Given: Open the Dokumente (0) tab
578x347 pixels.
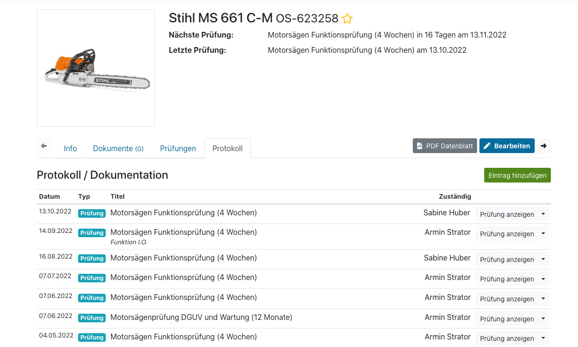Looking at the screenshot, I should 118,148.
